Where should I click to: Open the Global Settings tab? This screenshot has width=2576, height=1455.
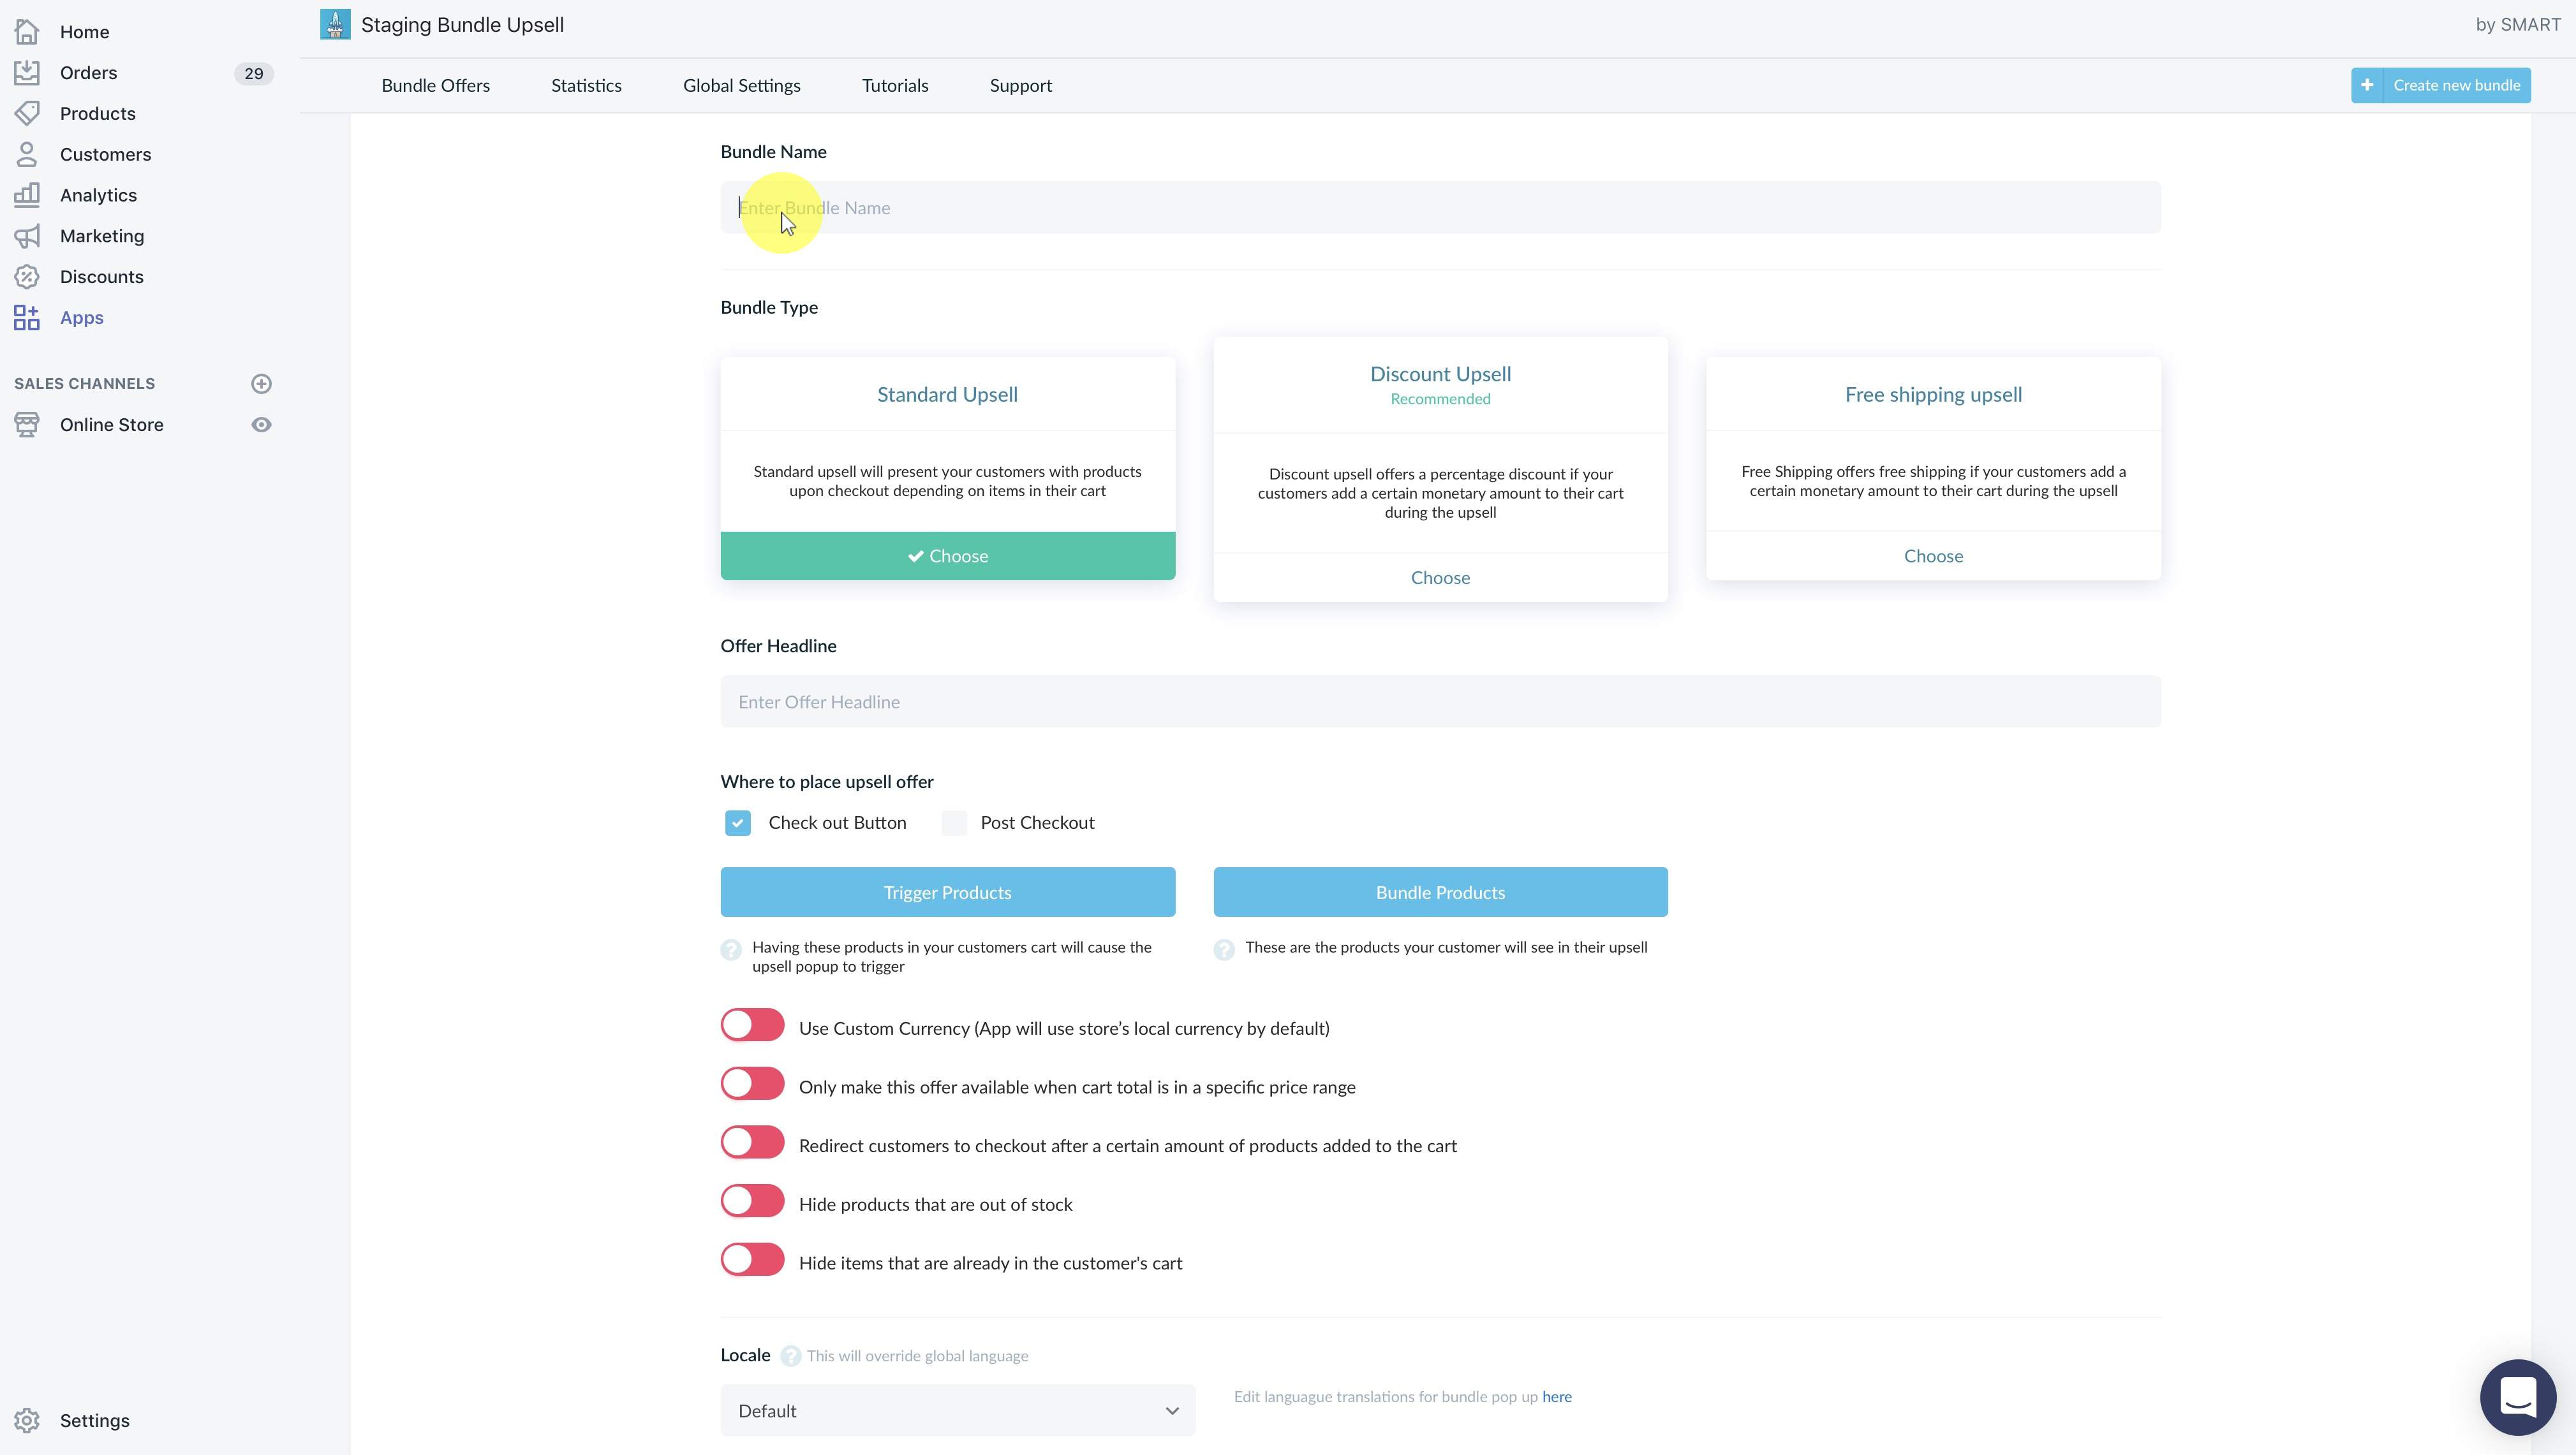[741, 86]
